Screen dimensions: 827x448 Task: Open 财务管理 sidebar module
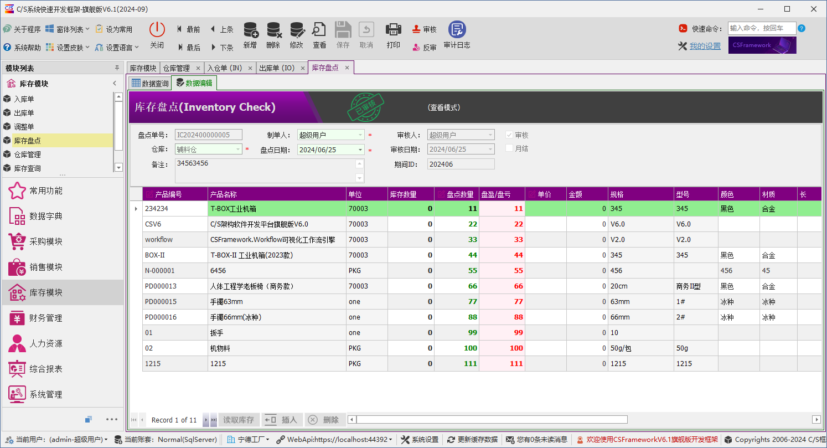(63, 318)
